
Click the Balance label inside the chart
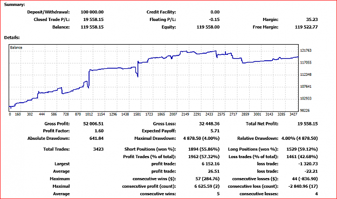[16, 48]
